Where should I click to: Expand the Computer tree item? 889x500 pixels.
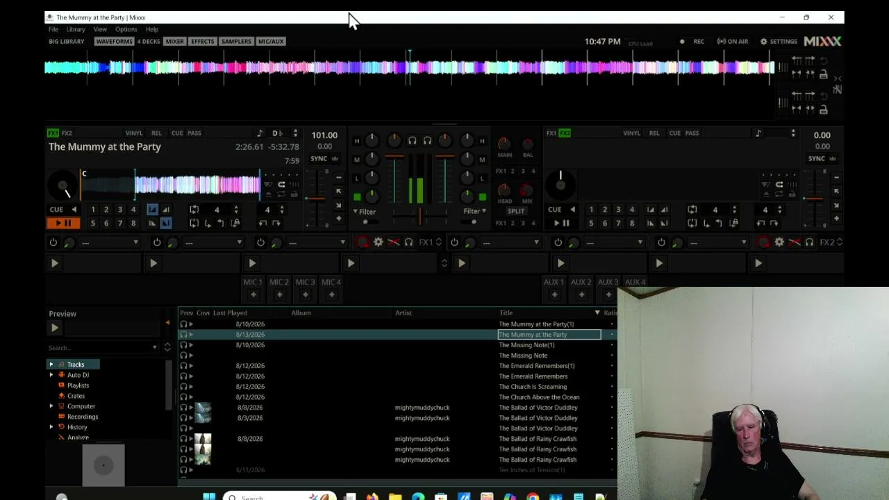51,406
